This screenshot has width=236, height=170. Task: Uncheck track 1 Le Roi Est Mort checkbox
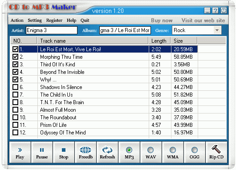[x=15, y=49]
